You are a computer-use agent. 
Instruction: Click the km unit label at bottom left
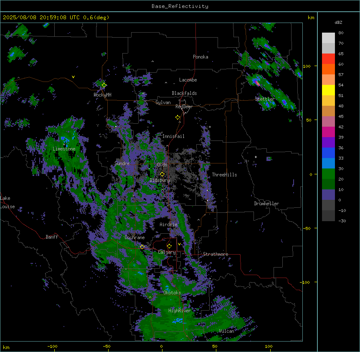click(x=6, y=347)
